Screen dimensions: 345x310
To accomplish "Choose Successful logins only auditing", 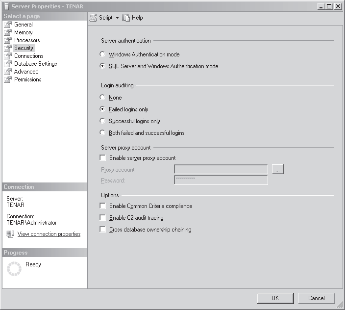I will [102, 121].
